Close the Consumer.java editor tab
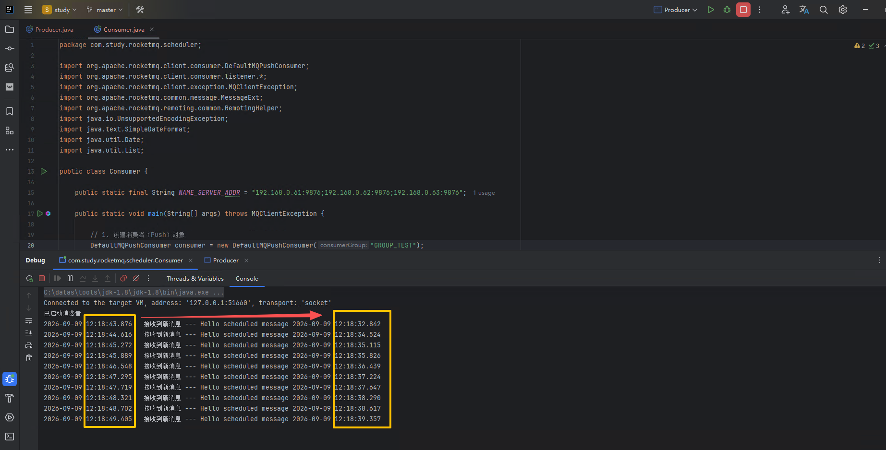Image resolution: width=886 pixels, height=450 pixels. (152, 29)
